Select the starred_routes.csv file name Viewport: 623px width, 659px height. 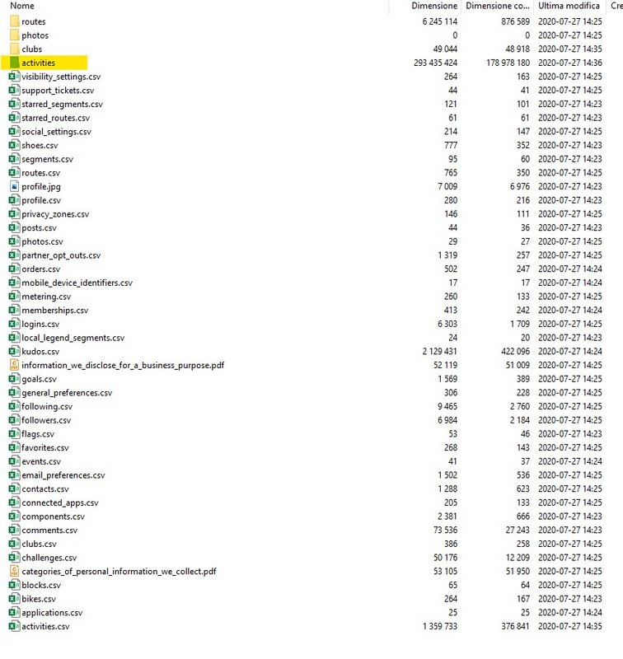[55, 118]
